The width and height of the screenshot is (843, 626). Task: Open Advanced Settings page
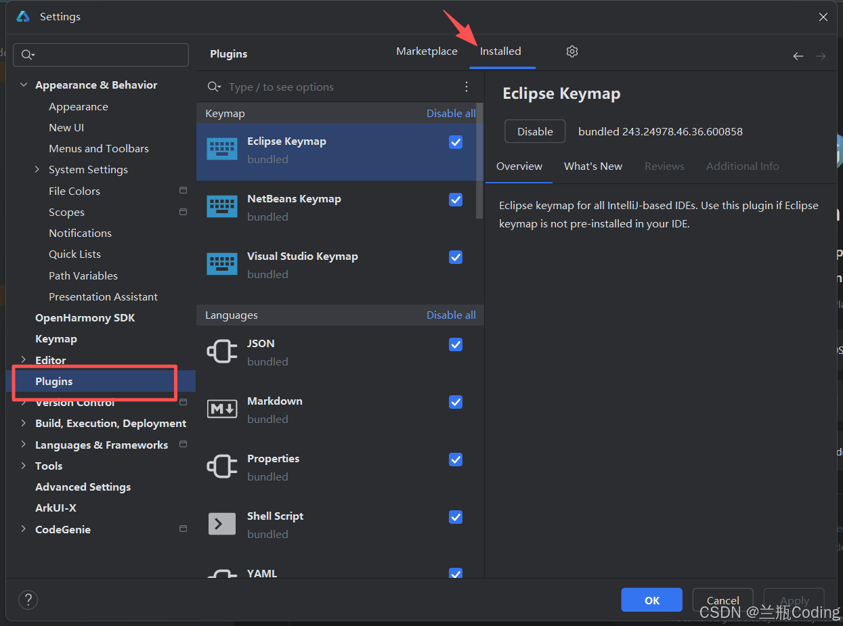83,487
